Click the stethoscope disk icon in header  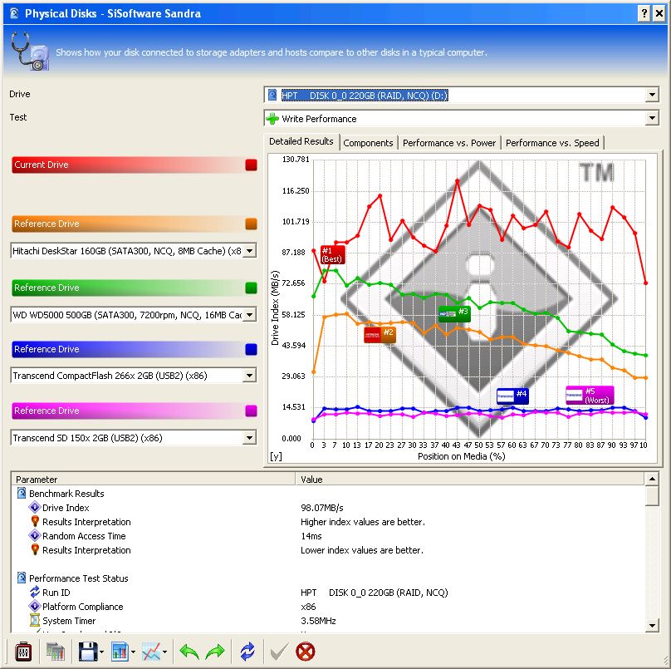pyautogui.click(x=30, y=52)
